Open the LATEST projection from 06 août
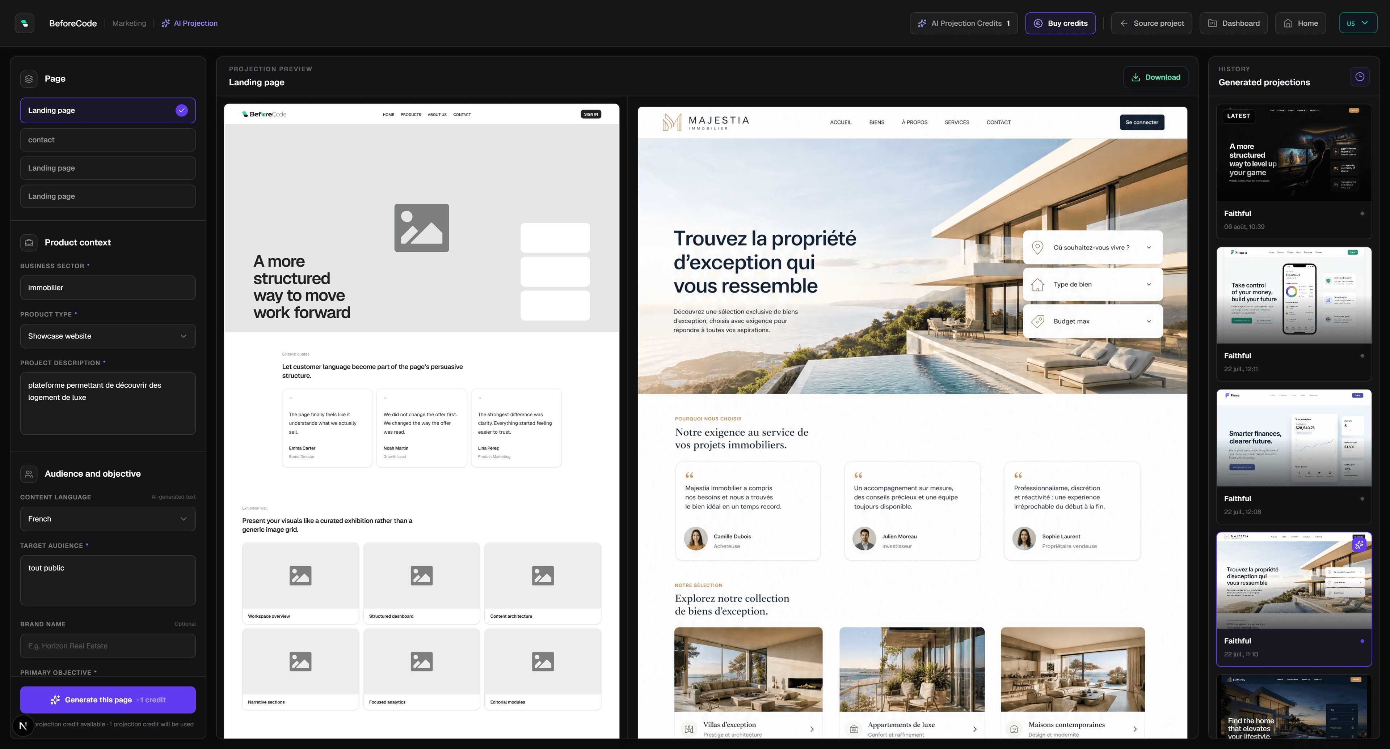Viewport: 1390px width, 749px height. pos(1294,171)
